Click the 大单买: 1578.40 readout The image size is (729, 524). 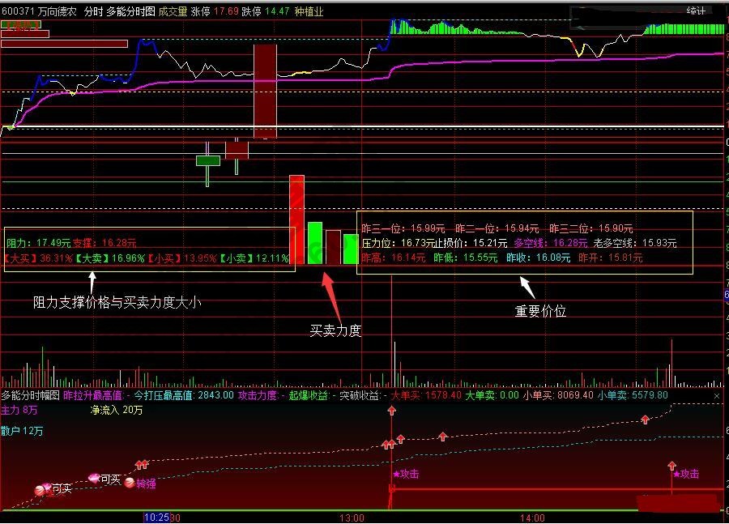[426, 396]
